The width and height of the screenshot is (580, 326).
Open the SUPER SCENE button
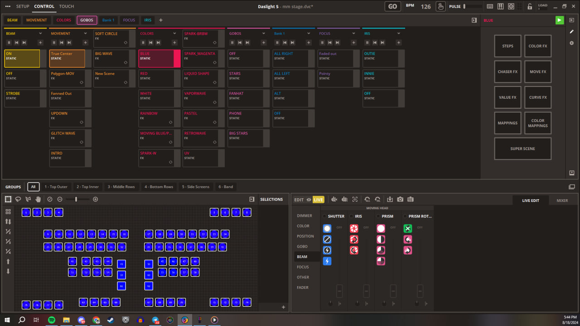tap(523, 149)
